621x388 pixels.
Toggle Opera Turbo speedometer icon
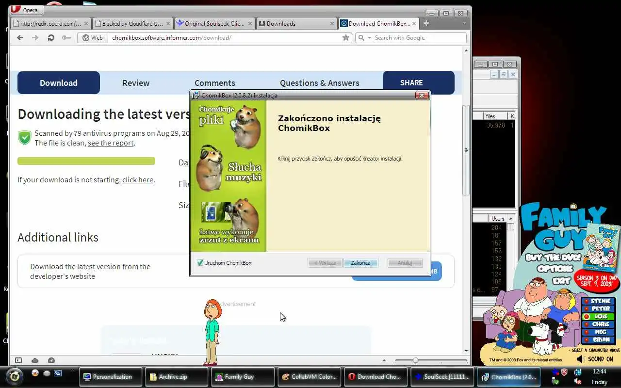pos(51,360)
